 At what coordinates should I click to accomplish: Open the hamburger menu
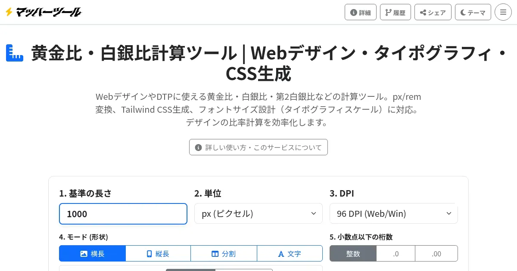(503, 12)
